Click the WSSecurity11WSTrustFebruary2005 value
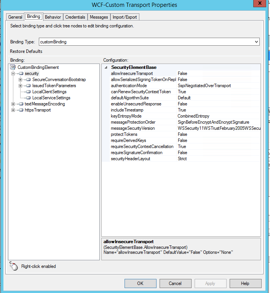Viewport: 270px width, 293px height. pos(219,128)
